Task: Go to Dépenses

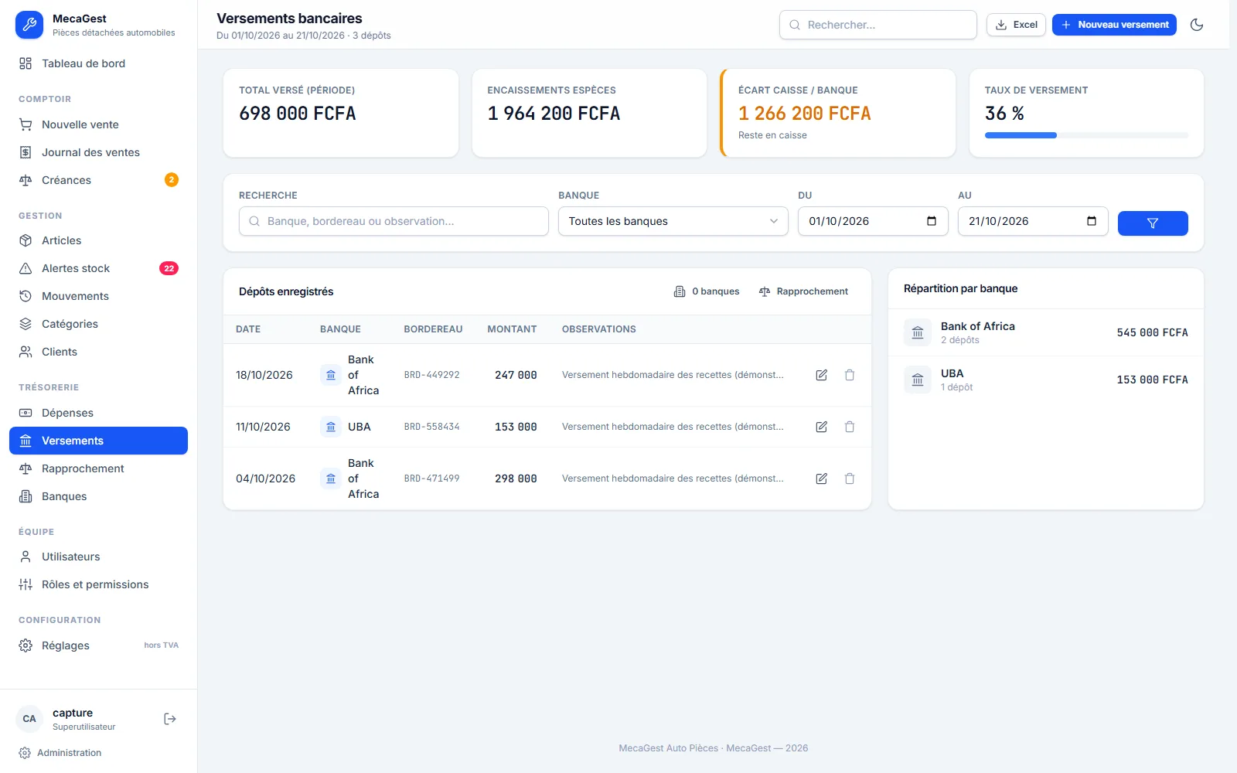Action: [99, 413]
